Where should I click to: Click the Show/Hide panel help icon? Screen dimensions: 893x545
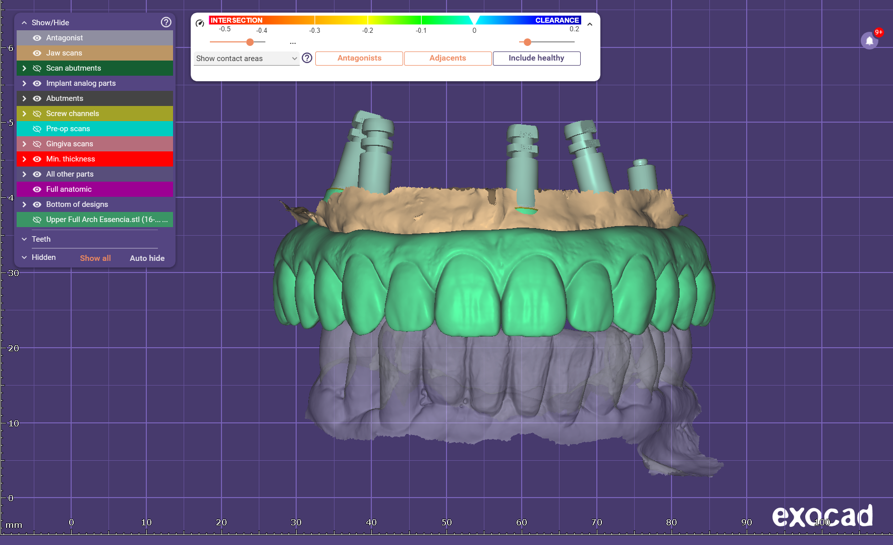click(166, 22)
